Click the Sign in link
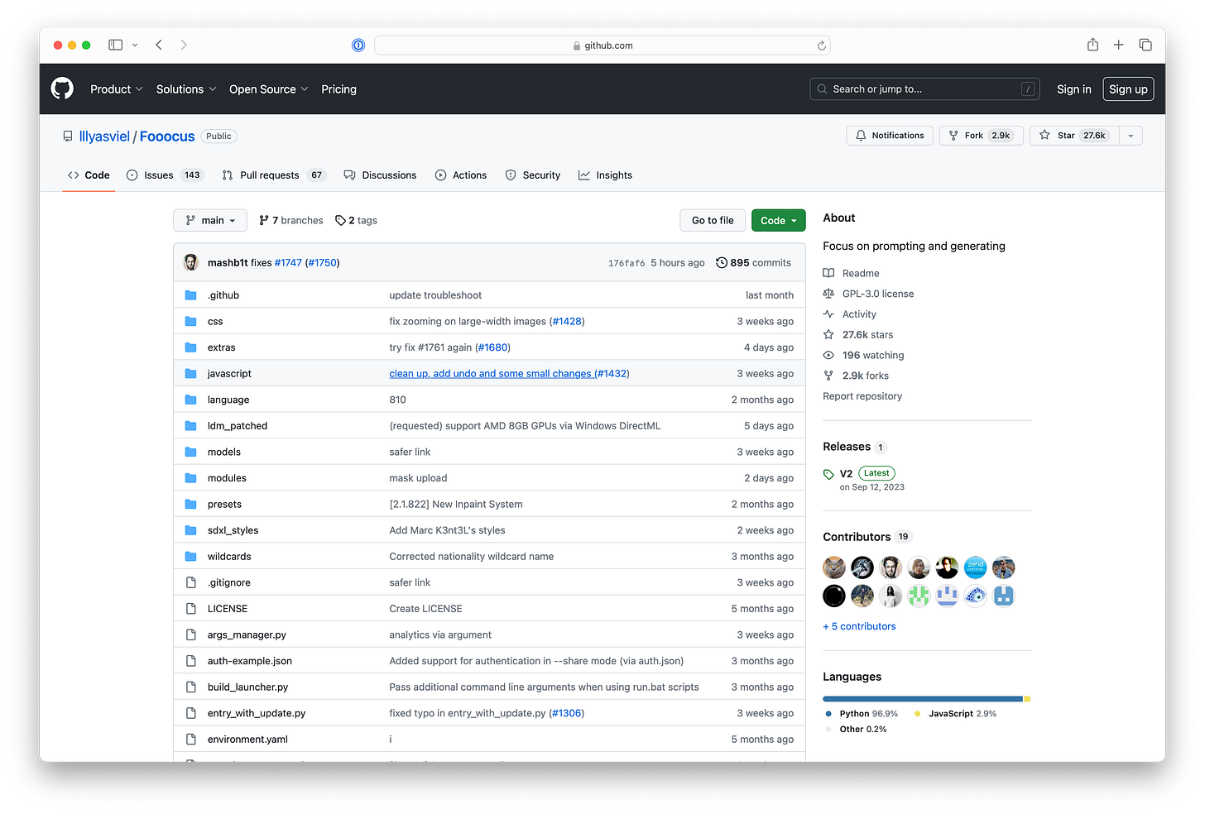Viewport: 1205px width, 814px height. click(x=1073, y=89)
